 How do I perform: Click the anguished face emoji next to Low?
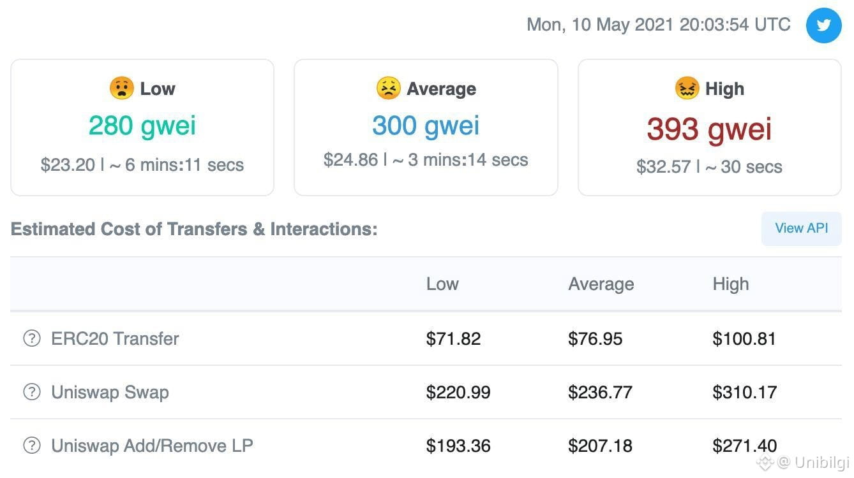click(121, 88)
